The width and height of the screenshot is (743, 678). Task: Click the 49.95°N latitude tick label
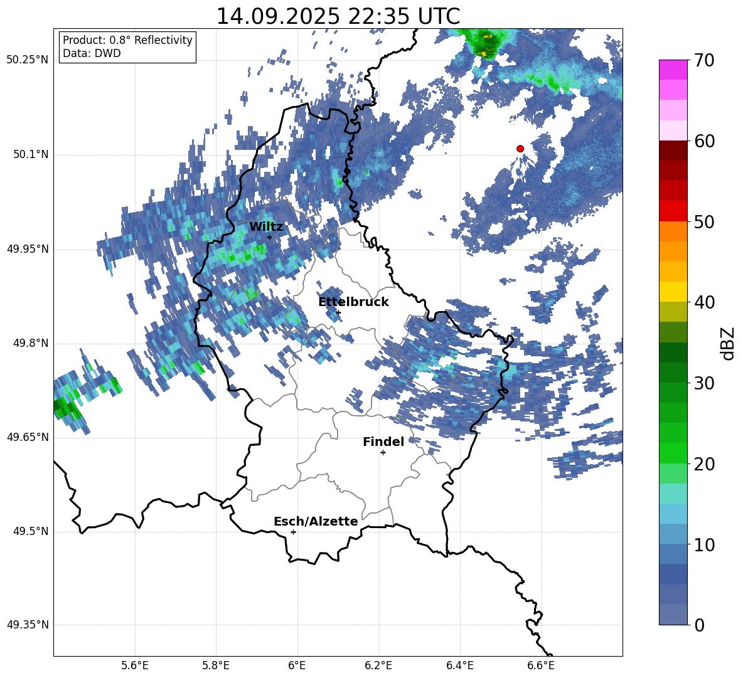[28, 249]
